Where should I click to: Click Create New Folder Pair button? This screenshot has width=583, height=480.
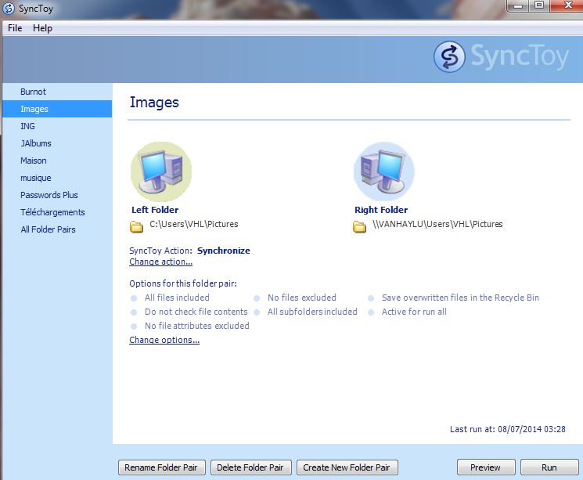(x=347, y=467)
